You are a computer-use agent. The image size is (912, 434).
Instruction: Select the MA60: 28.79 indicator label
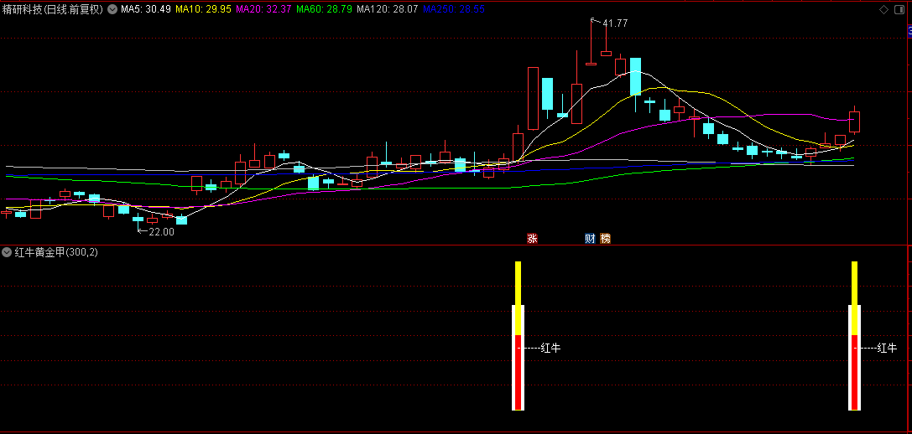323,9
